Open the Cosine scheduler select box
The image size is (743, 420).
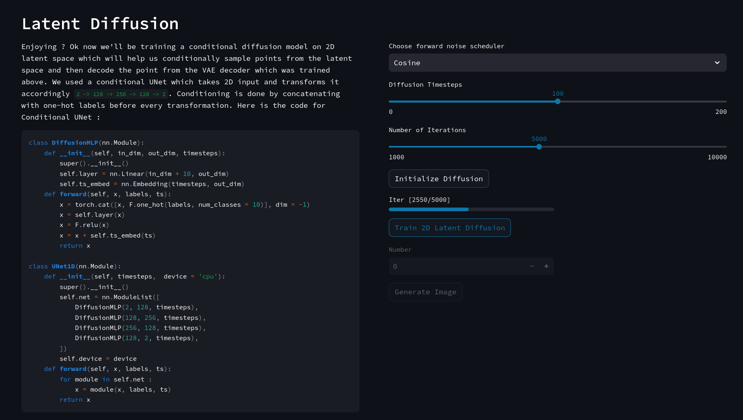click(x=548, y=63)
